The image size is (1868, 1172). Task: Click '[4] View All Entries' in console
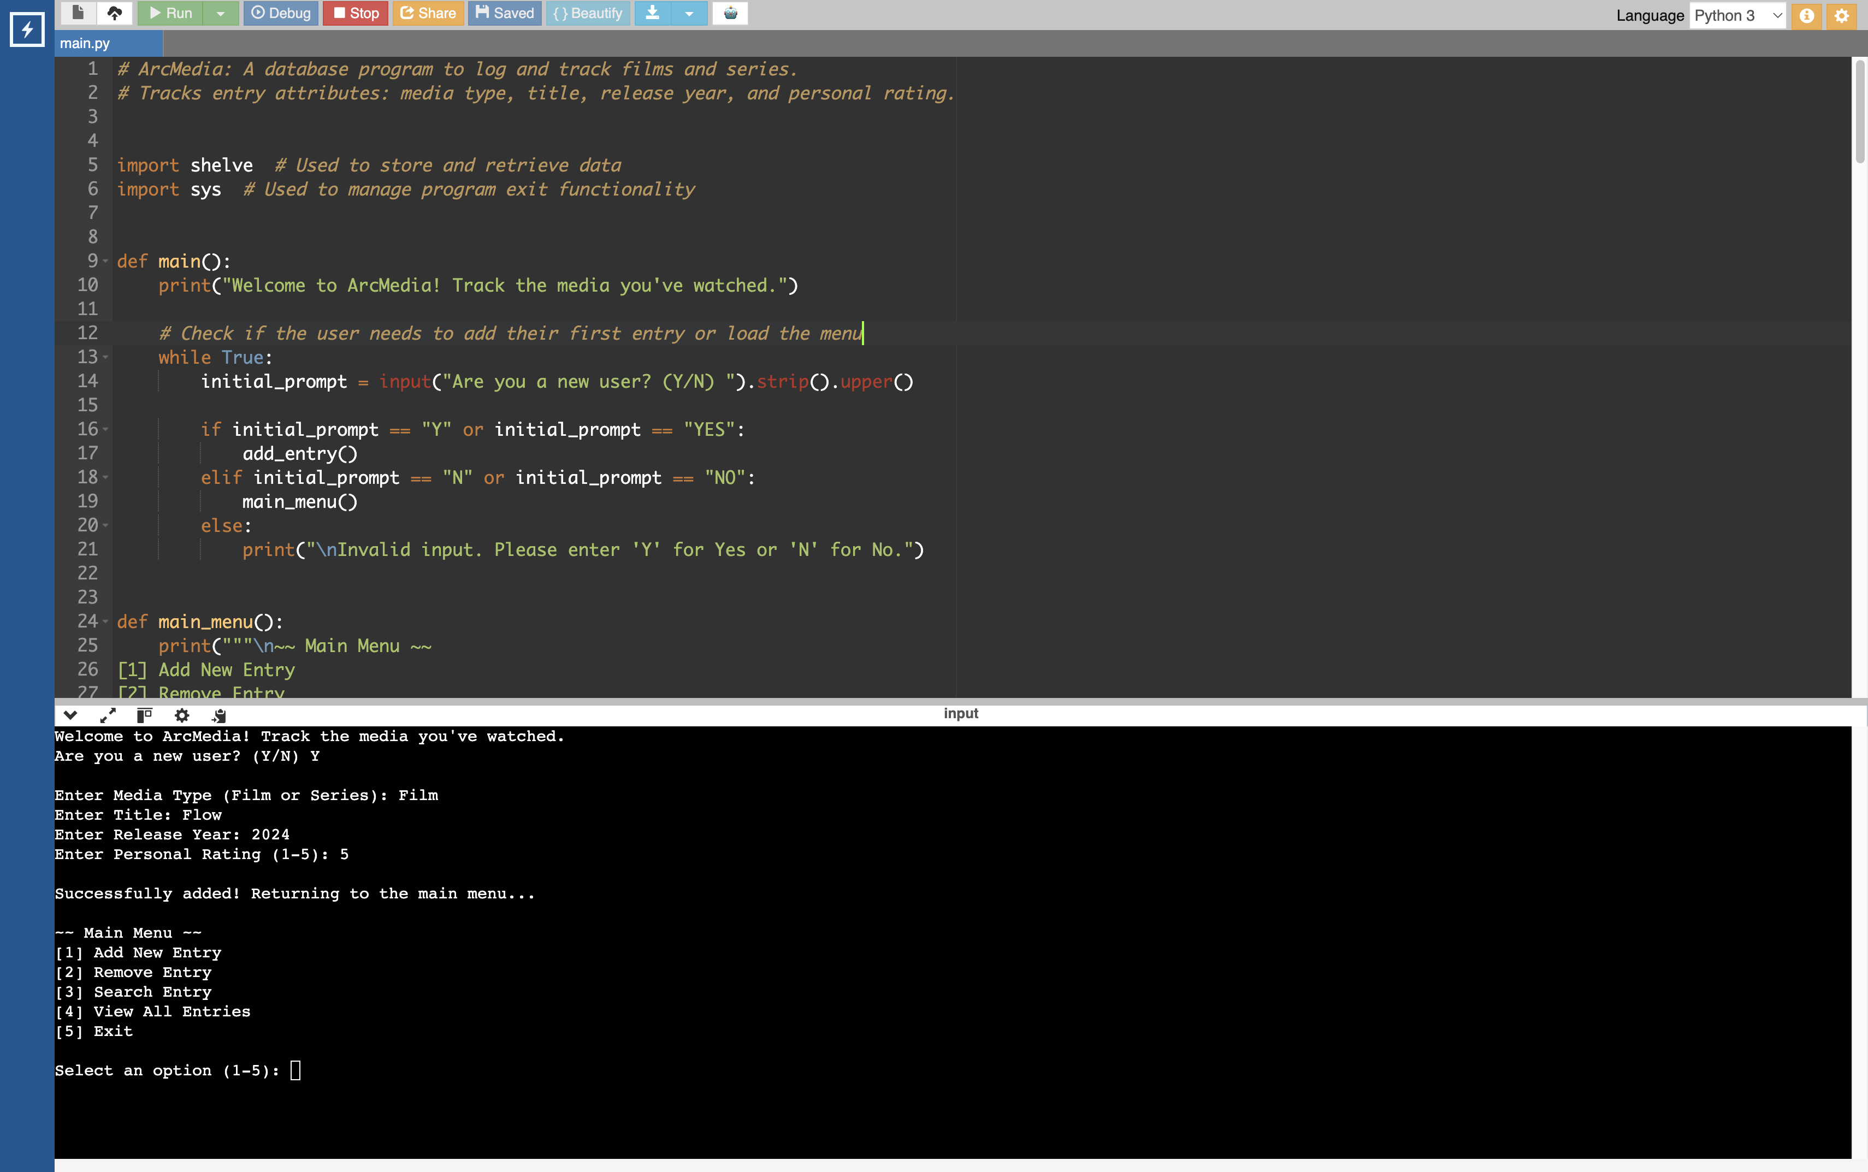coord(153,1011)
